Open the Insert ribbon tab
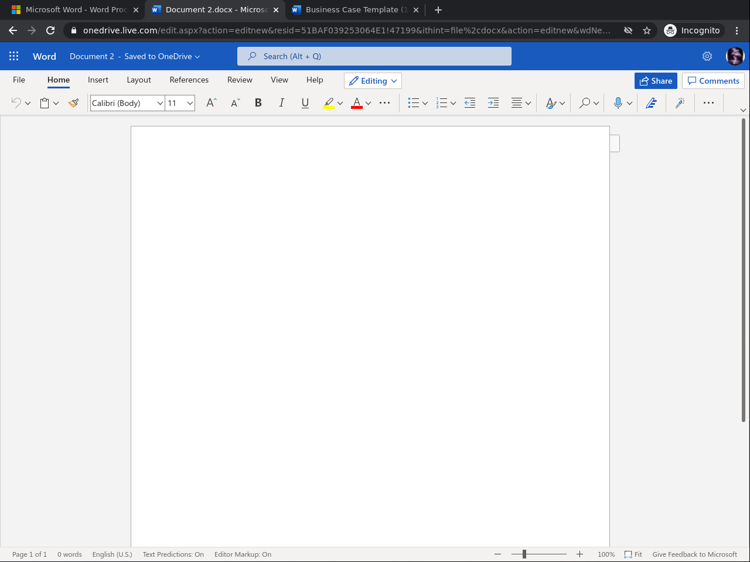The image size is (750, 562). [98, 80]
